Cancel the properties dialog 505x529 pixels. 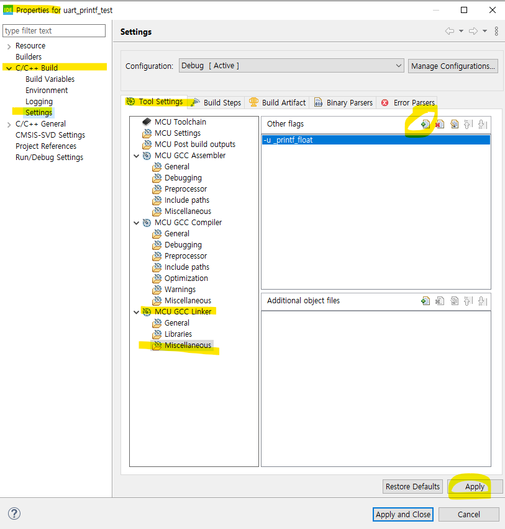tap(469, 514)
